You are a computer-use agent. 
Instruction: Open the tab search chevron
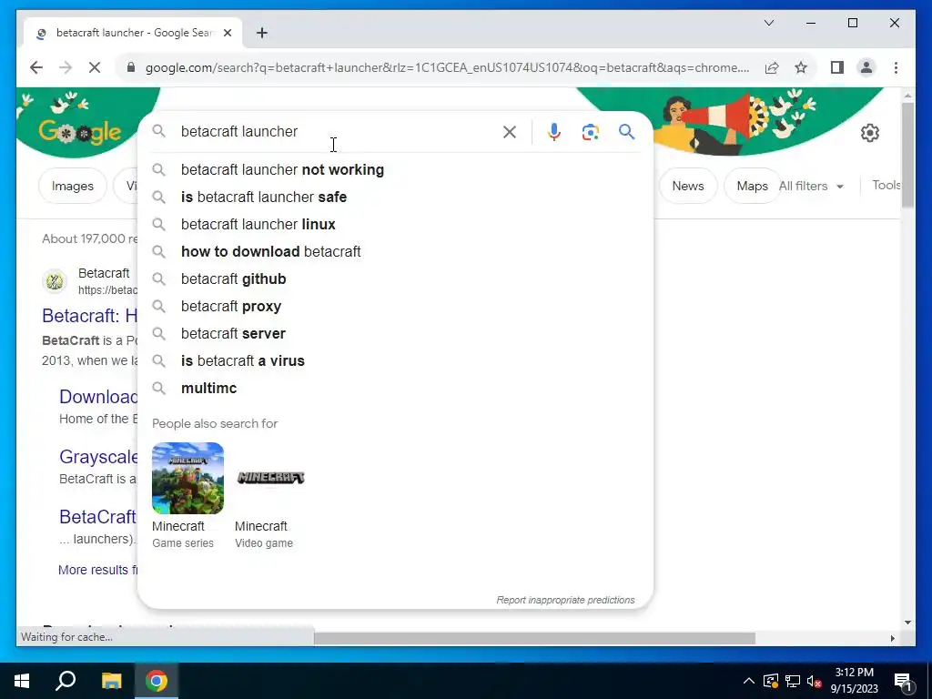click(768, 23)
